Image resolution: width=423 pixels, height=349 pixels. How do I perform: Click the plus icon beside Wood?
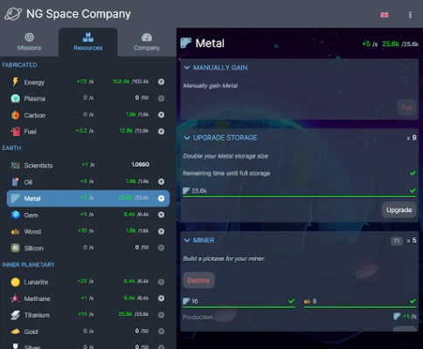[161, 231]
